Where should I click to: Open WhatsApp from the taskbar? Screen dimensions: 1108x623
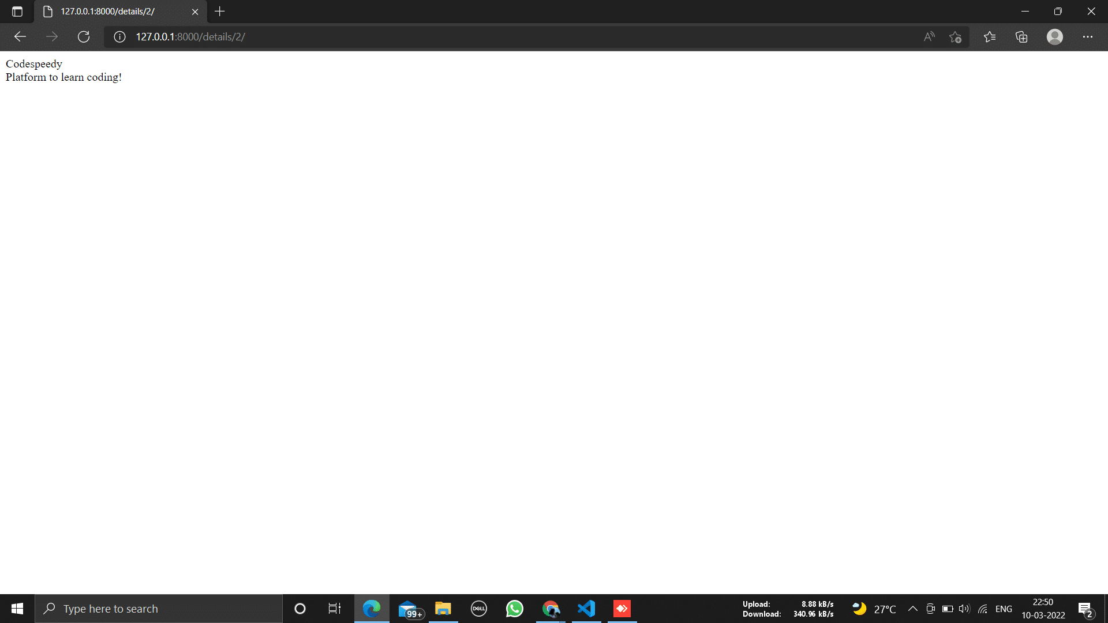[514, 609]
